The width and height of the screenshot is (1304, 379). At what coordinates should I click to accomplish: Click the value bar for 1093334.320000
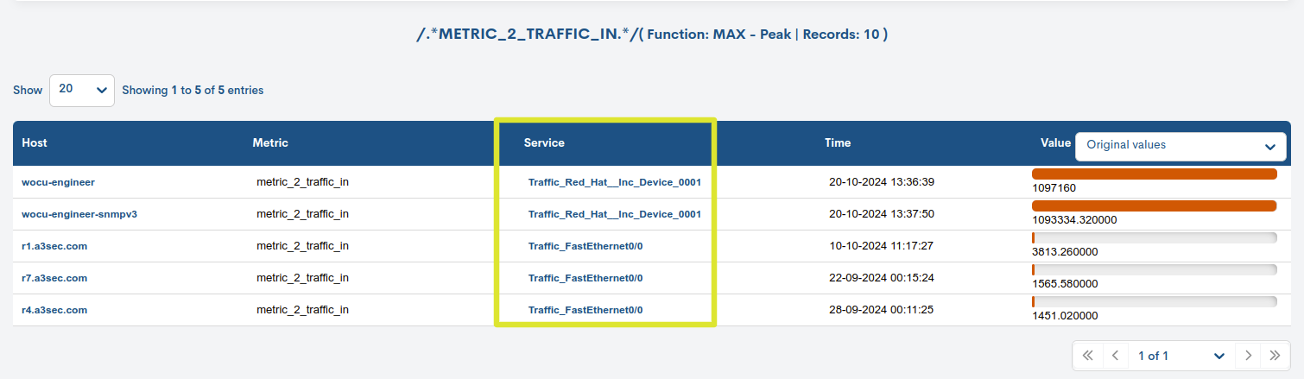[x=1154, y=205]
